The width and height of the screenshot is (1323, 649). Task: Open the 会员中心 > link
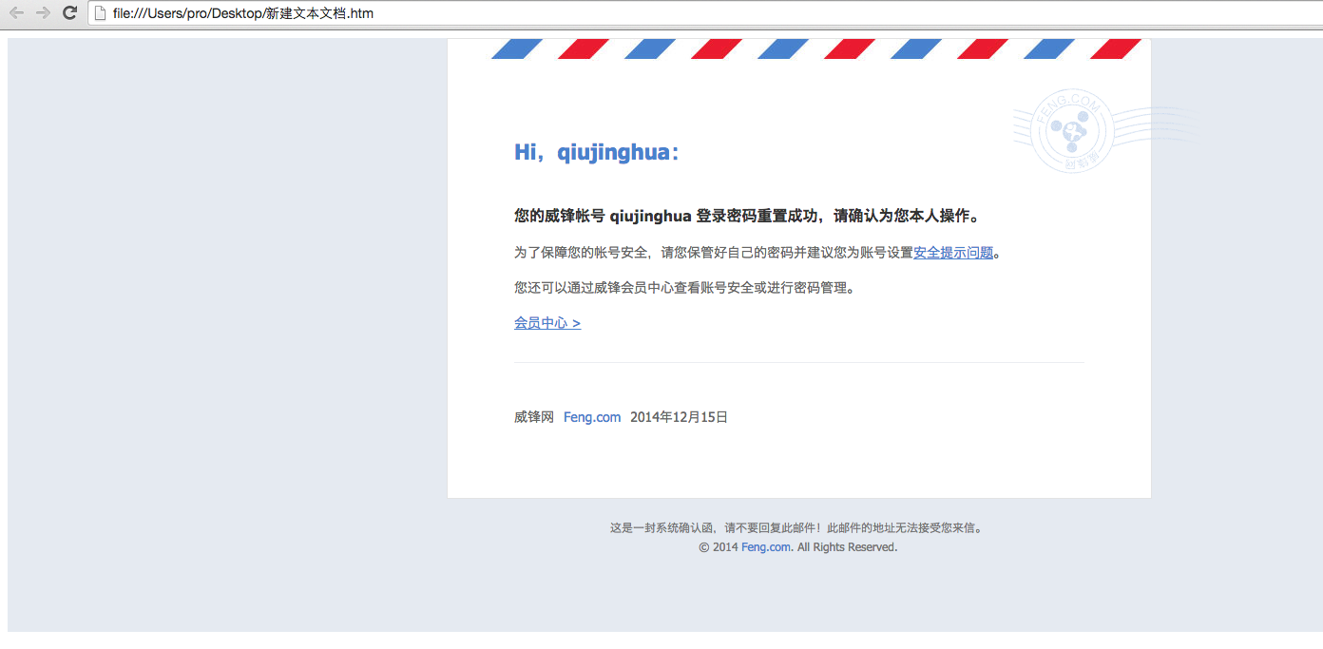tap(547, 323)
